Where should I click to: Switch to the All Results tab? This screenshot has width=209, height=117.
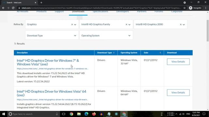23,12
